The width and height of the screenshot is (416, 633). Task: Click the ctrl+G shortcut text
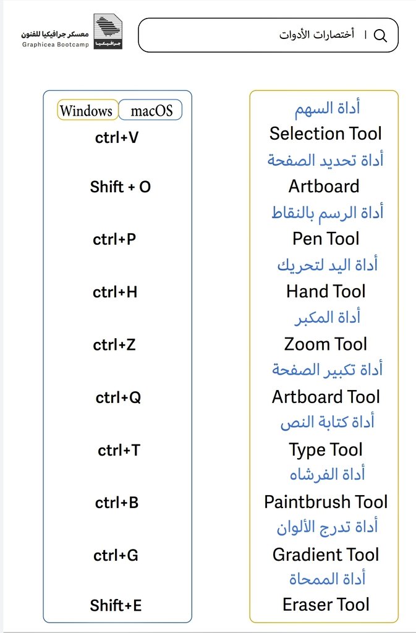[x=116, y=556]
